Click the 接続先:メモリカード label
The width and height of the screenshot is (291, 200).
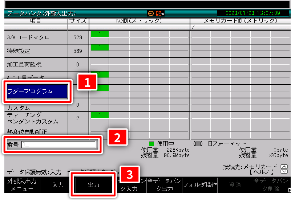(250, 167)
